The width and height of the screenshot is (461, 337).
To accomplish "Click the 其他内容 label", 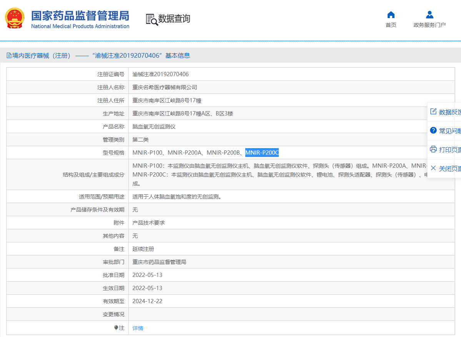I will 113,236.
